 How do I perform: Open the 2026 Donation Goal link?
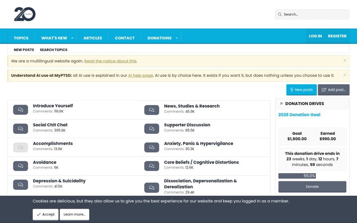299,114
